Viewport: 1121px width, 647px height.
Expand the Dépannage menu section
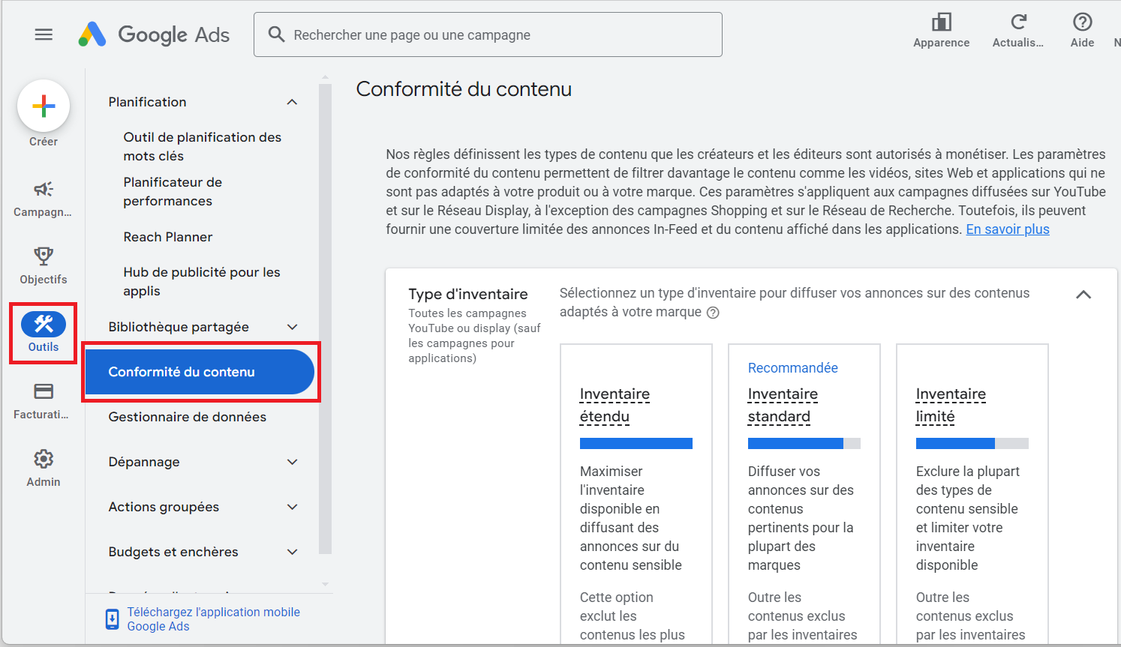(x=293, y=462)
